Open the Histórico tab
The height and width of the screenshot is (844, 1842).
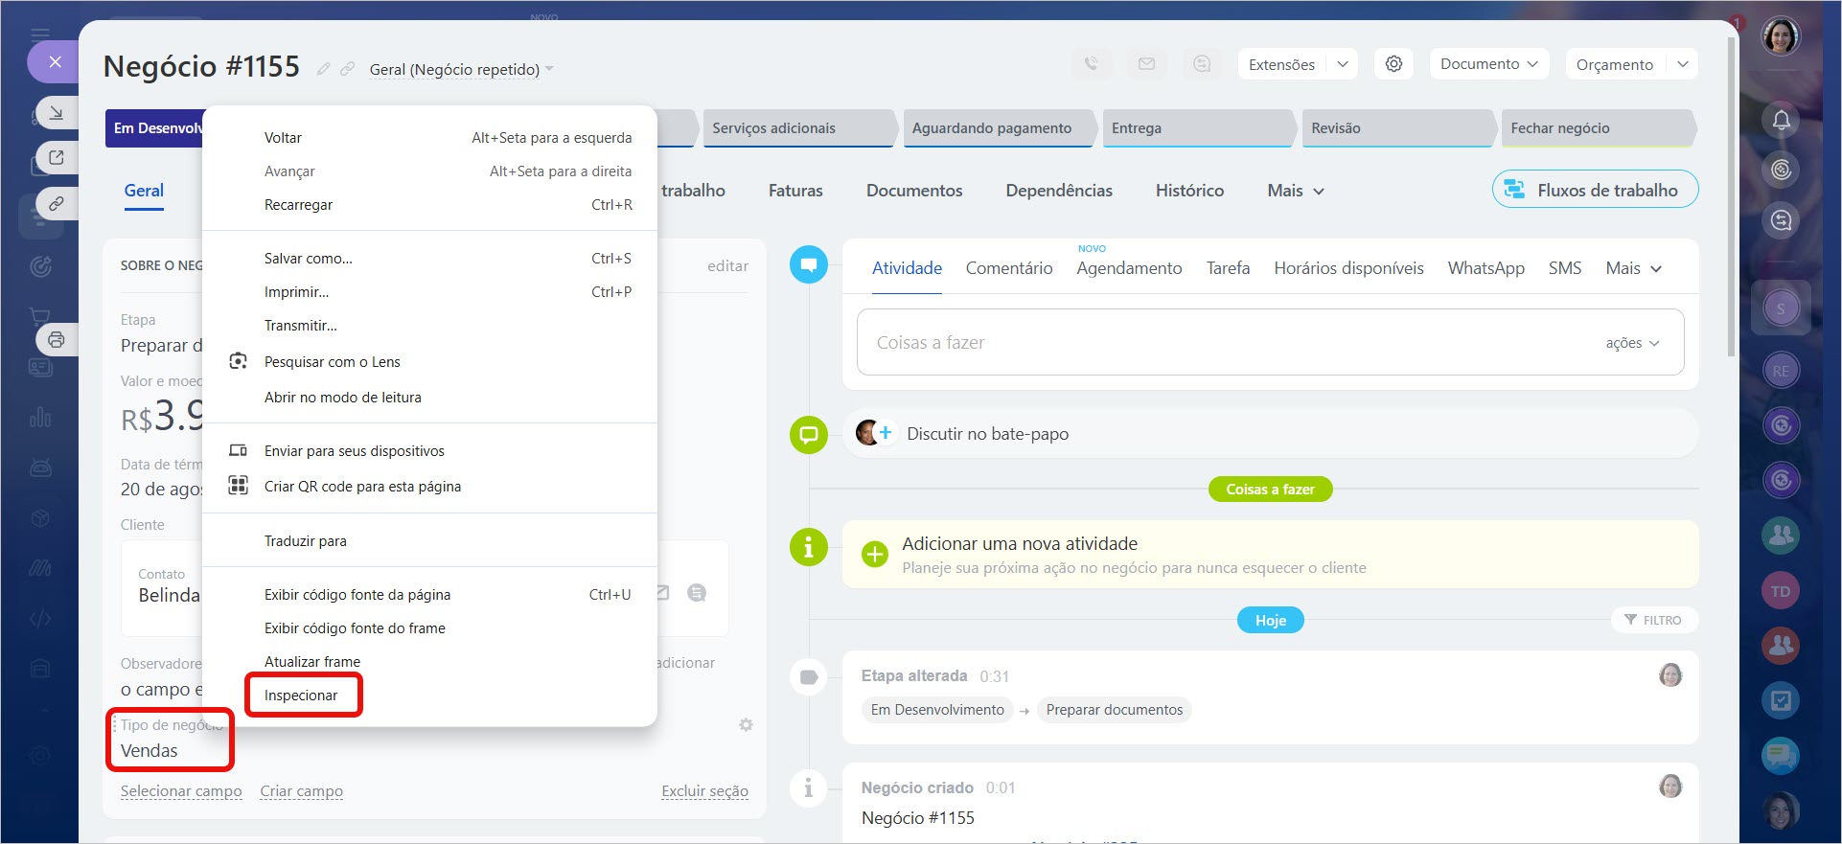coord(1189,191)
